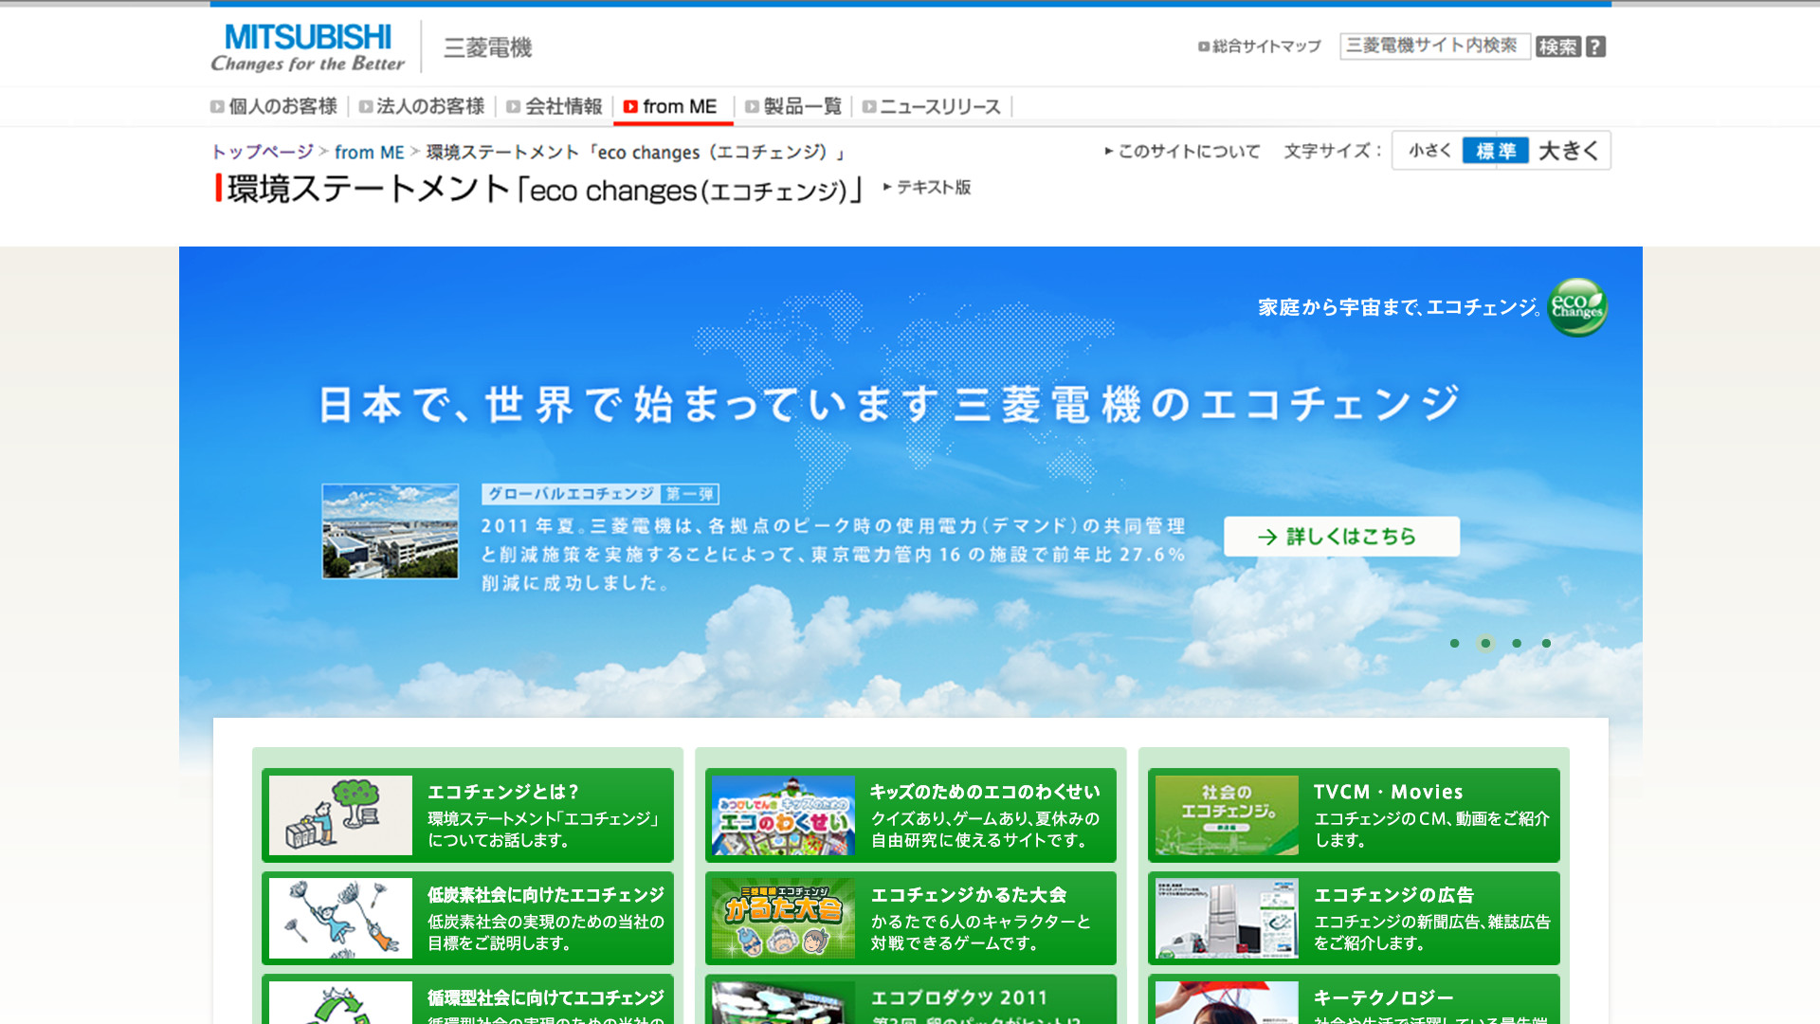1820x1024 pixels.
Task: Open 製品一覧 menu item
Action: point(793,106)
